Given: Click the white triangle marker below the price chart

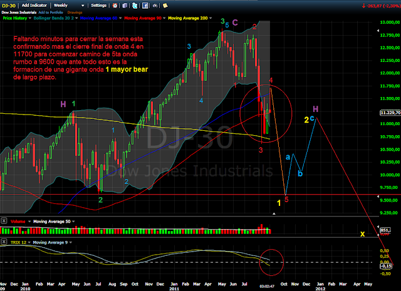Looking at the screenshot, I should 274,213.
